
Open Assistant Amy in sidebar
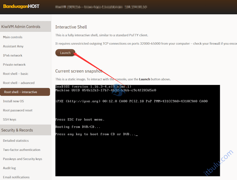click(13, 46)
